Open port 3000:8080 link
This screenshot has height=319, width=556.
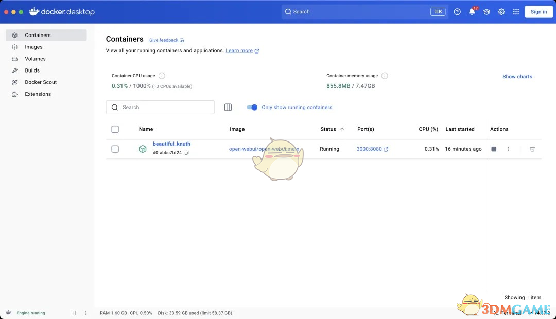click(x=370, y=149)
